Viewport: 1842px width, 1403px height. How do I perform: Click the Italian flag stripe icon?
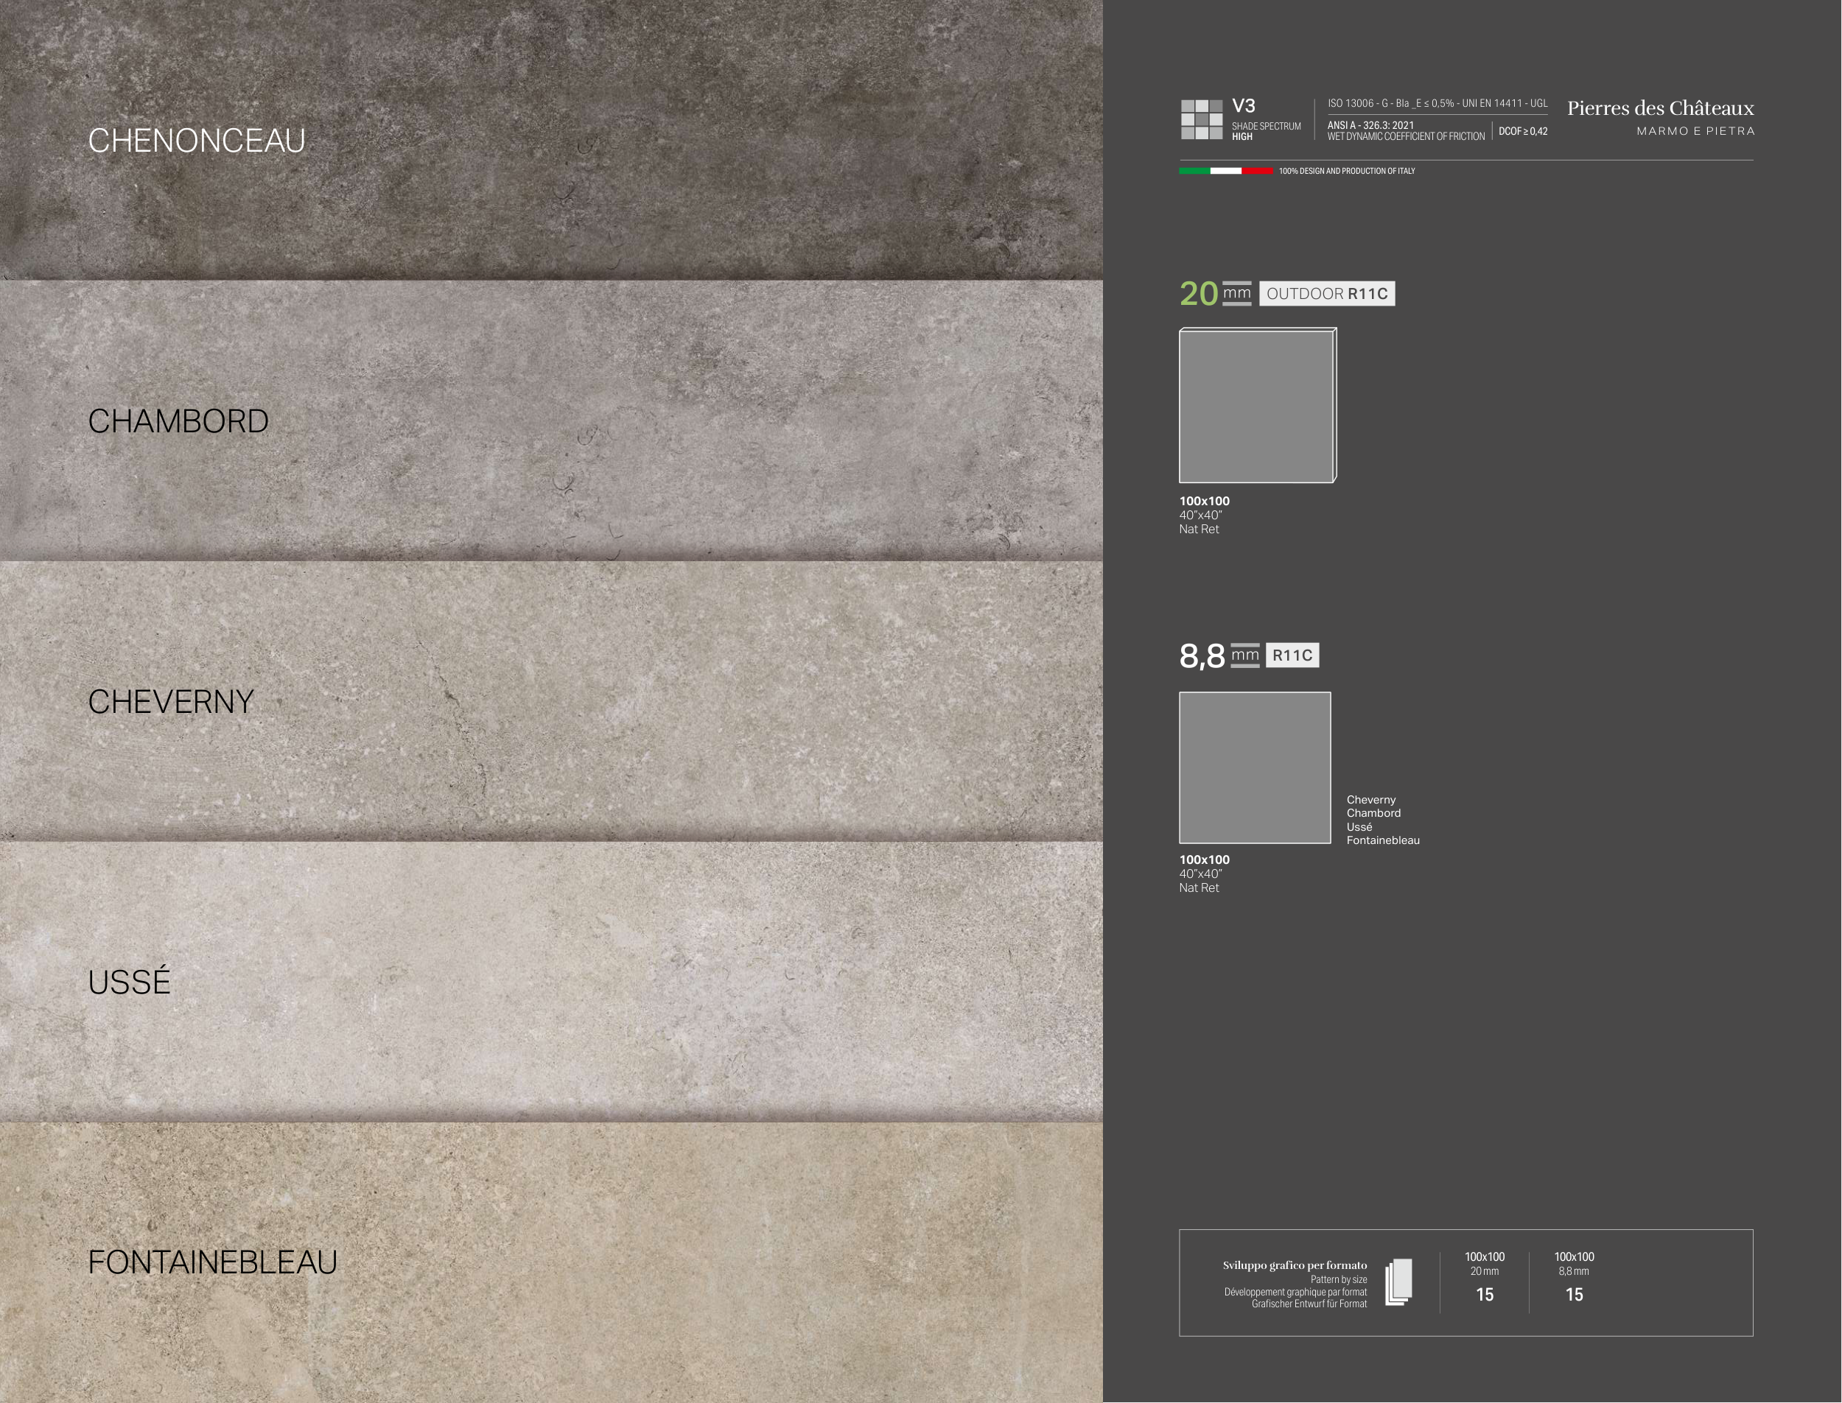[1225, 170]
